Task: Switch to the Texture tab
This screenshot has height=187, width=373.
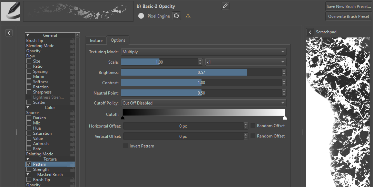Action: [x=96, y=41]
